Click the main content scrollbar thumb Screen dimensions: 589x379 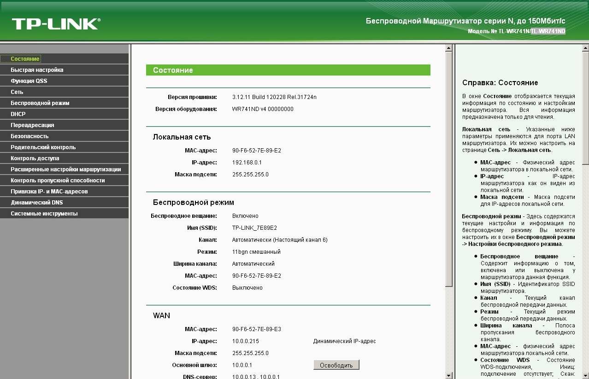[449, 168]
